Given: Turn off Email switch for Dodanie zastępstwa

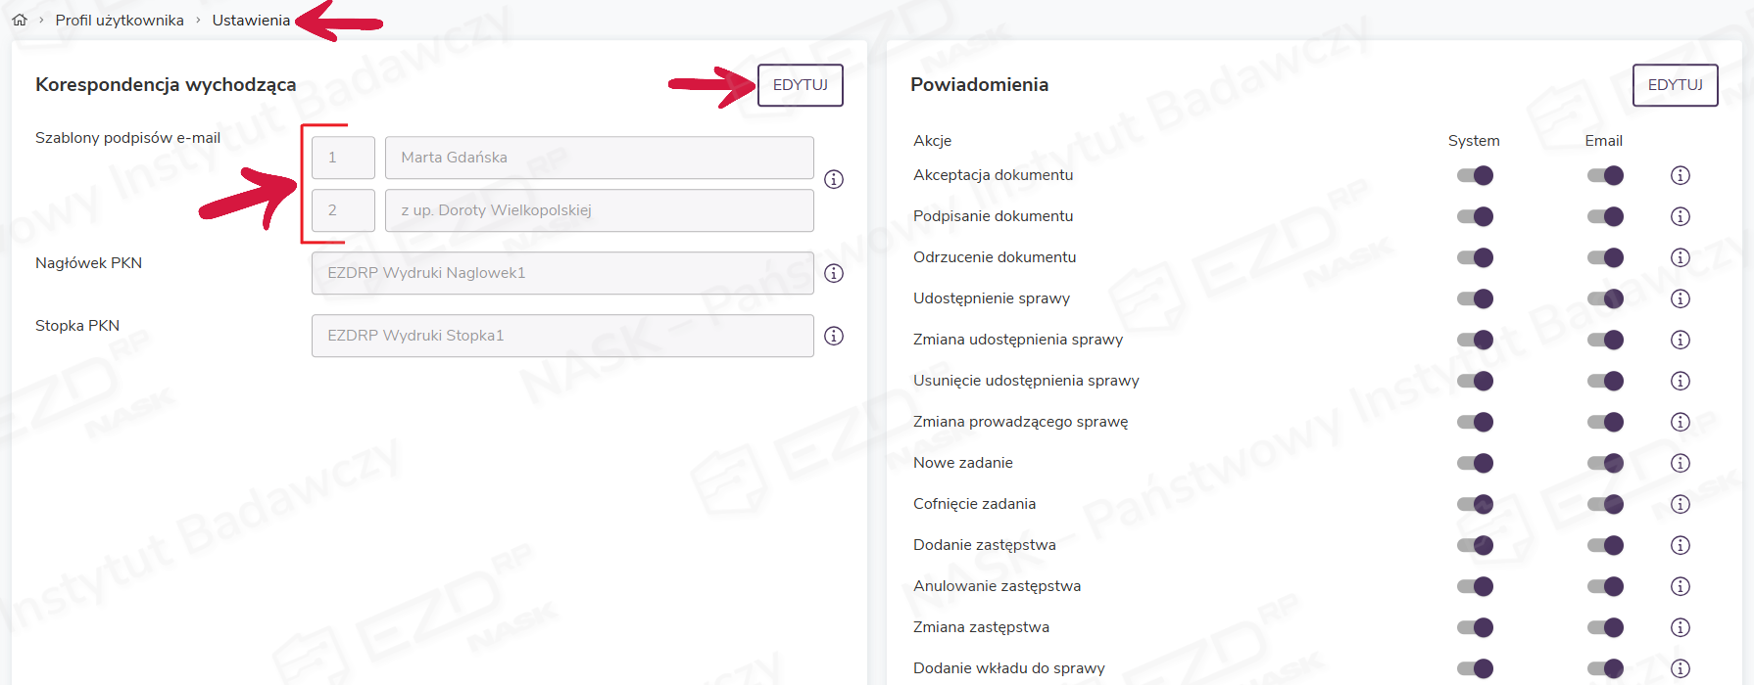Looking at the screenshot, I should [1605, 545].
